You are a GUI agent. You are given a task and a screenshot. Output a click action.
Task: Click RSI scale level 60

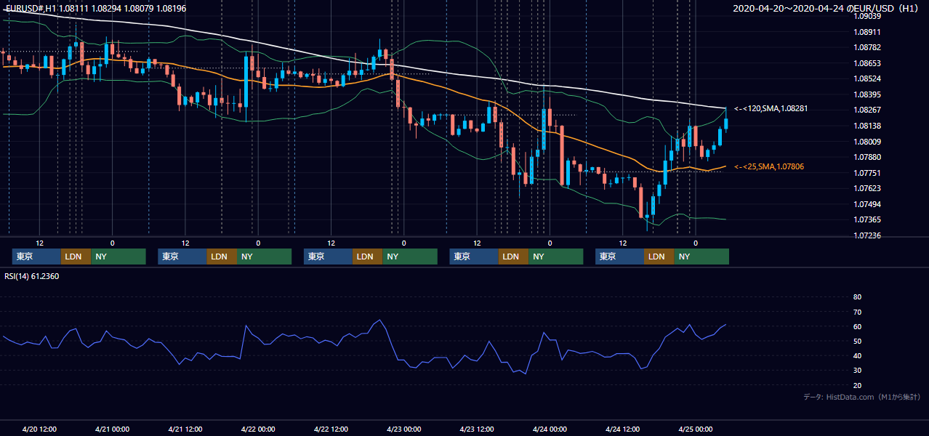pyautogui.click(x=857, y=326)
